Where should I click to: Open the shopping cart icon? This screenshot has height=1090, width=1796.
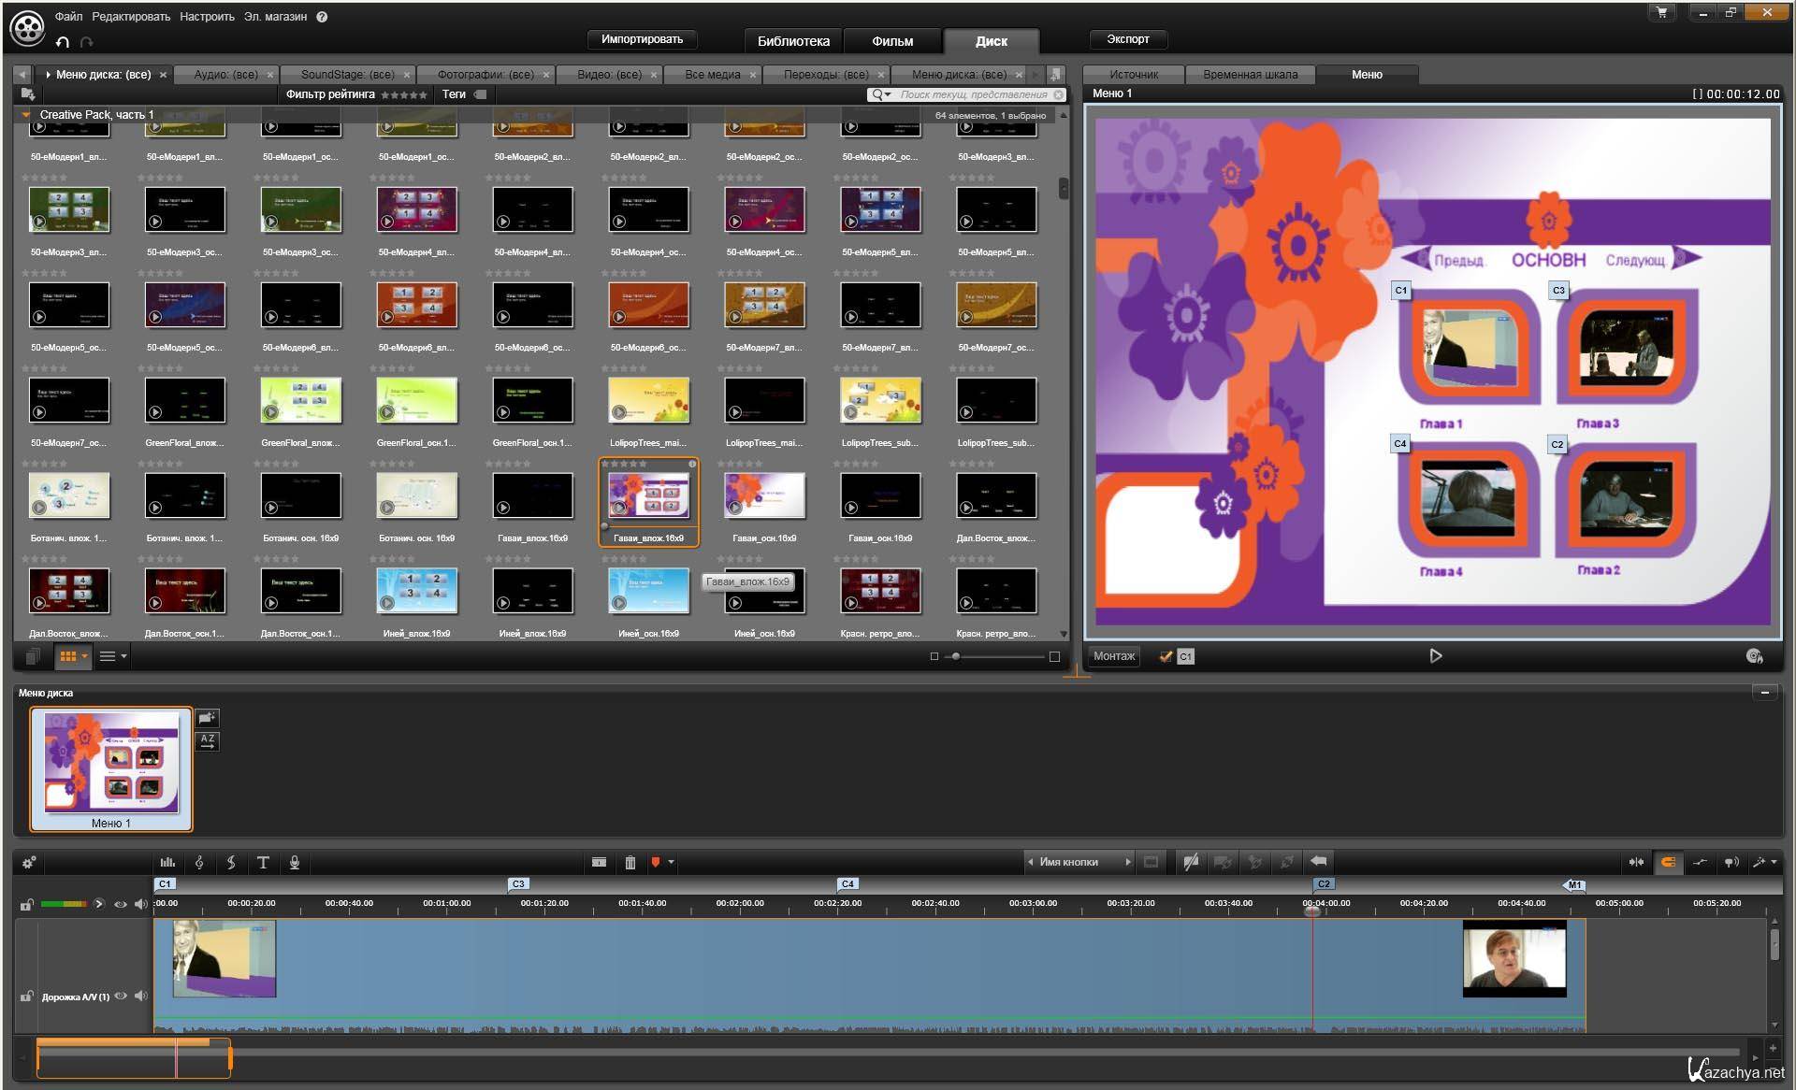(x=1661, y=12)
